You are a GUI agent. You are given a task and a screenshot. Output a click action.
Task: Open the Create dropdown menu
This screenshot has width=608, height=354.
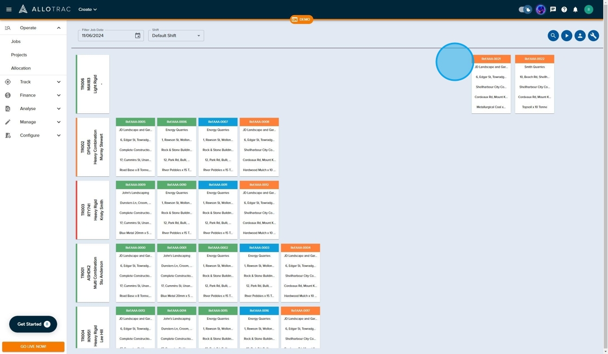(x=87, y=9)
